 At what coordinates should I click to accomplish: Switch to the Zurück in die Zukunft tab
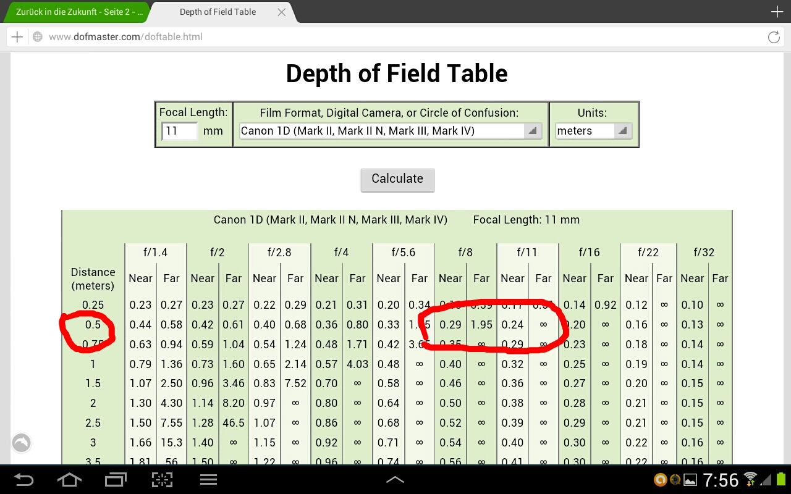tap(74, 12)
